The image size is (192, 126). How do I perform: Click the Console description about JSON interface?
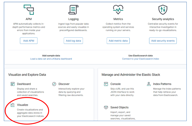tap(122, 92)
